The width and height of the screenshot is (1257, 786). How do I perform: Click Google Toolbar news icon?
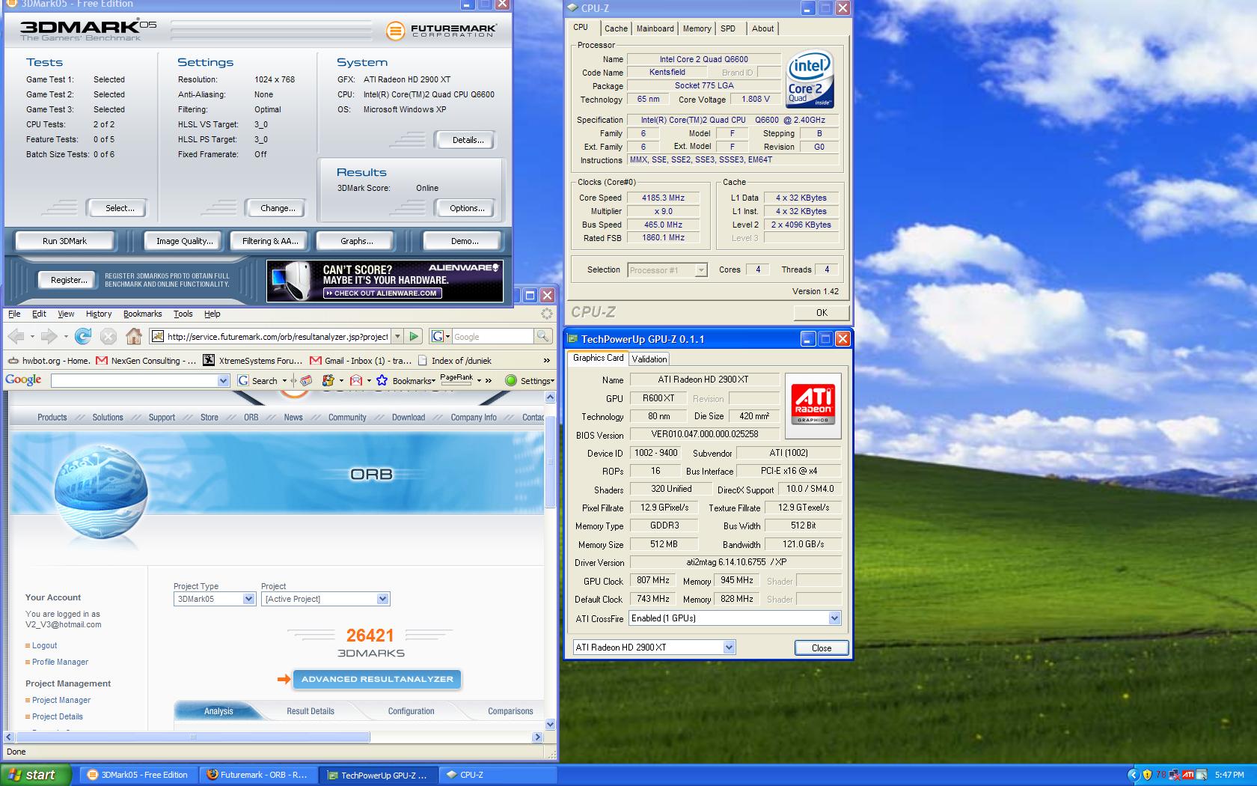point(306,380)
